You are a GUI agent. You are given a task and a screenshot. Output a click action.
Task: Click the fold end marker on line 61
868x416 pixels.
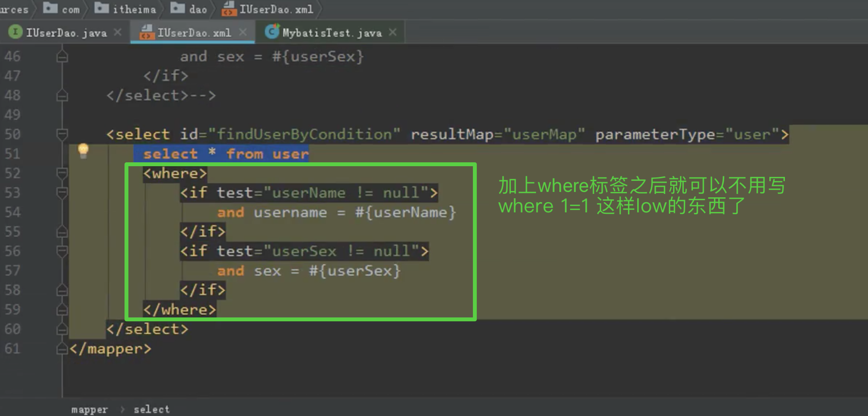pyautogui.click(x=62, y=348)
